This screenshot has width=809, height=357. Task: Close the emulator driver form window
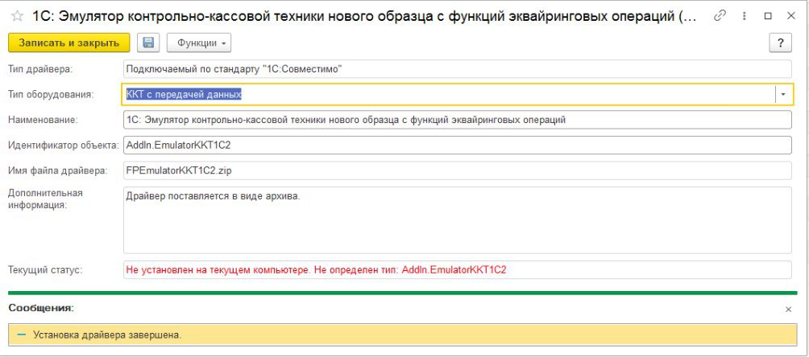tap(791, 16)
